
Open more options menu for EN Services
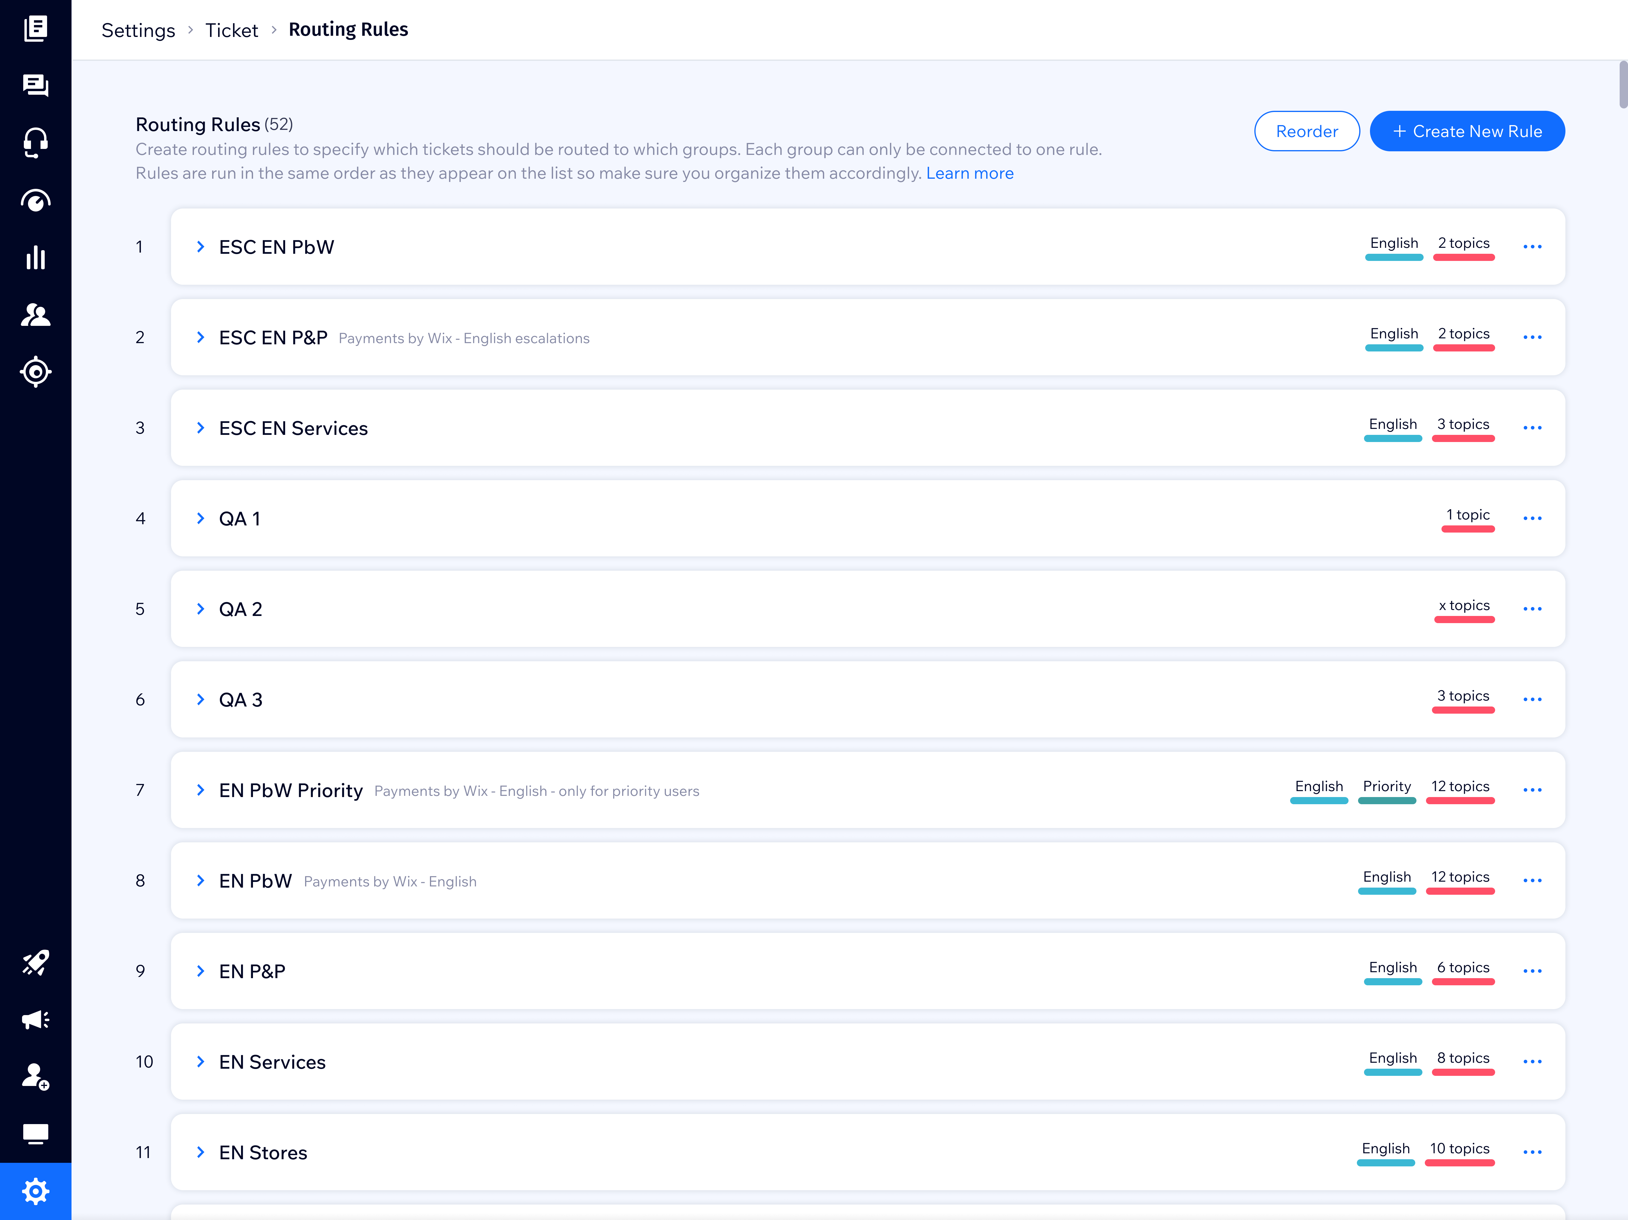1532,1061
